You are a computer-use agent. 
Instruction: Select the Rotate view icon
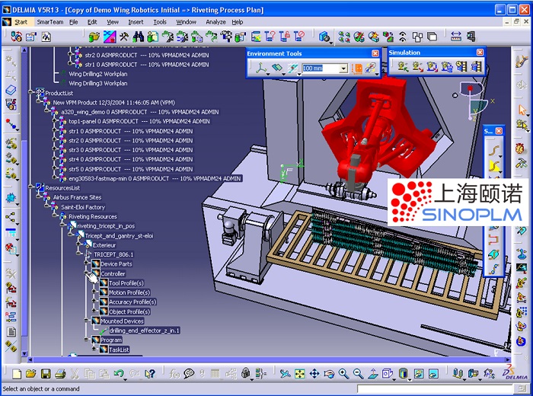(329, 374)
